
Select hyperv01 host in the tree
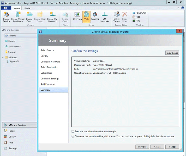point(14,62)
